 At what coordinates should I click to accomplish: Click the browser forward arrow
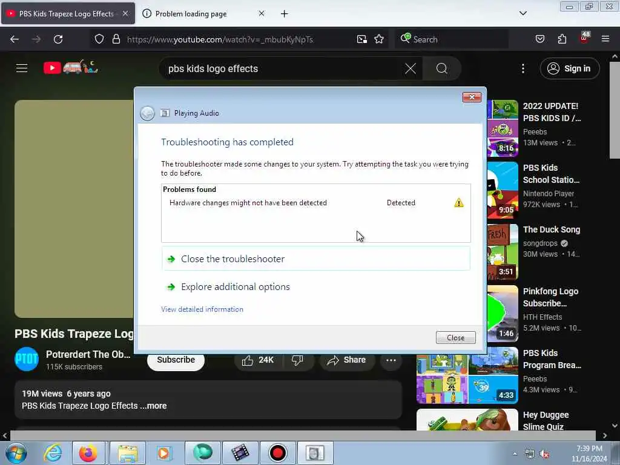click(x=36, y=39)
